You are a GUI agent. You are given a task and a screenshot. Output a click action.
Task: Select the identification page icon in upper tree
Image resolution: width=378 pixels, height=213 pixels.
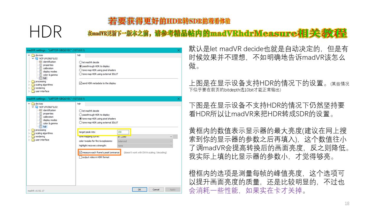point(41,62)
